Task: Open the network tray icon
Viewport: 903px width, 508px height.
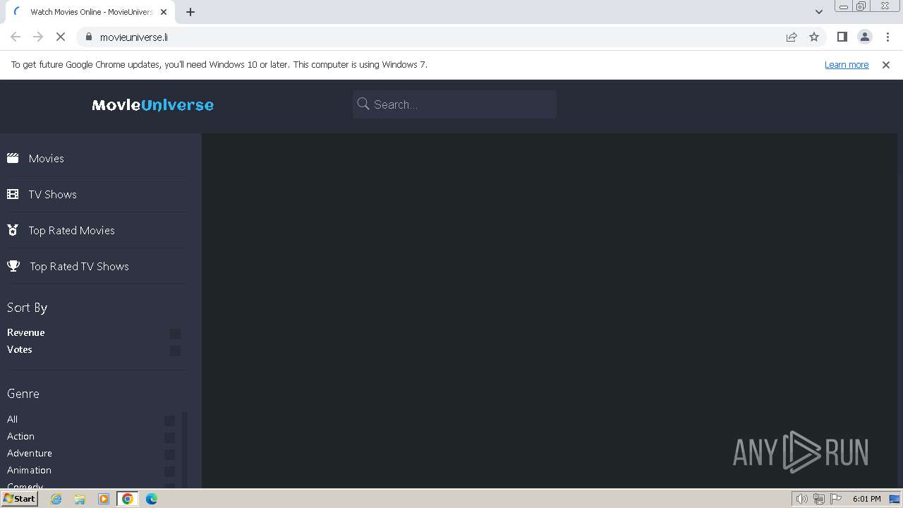Action: tap(819, 499)
